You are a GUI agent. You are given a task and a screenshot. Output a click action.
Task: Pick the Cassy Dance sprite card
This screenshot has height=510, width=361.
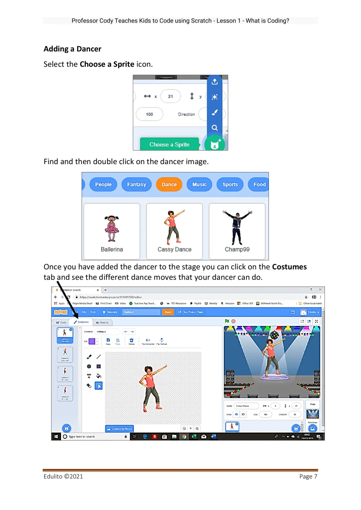(x=174, y=231)
